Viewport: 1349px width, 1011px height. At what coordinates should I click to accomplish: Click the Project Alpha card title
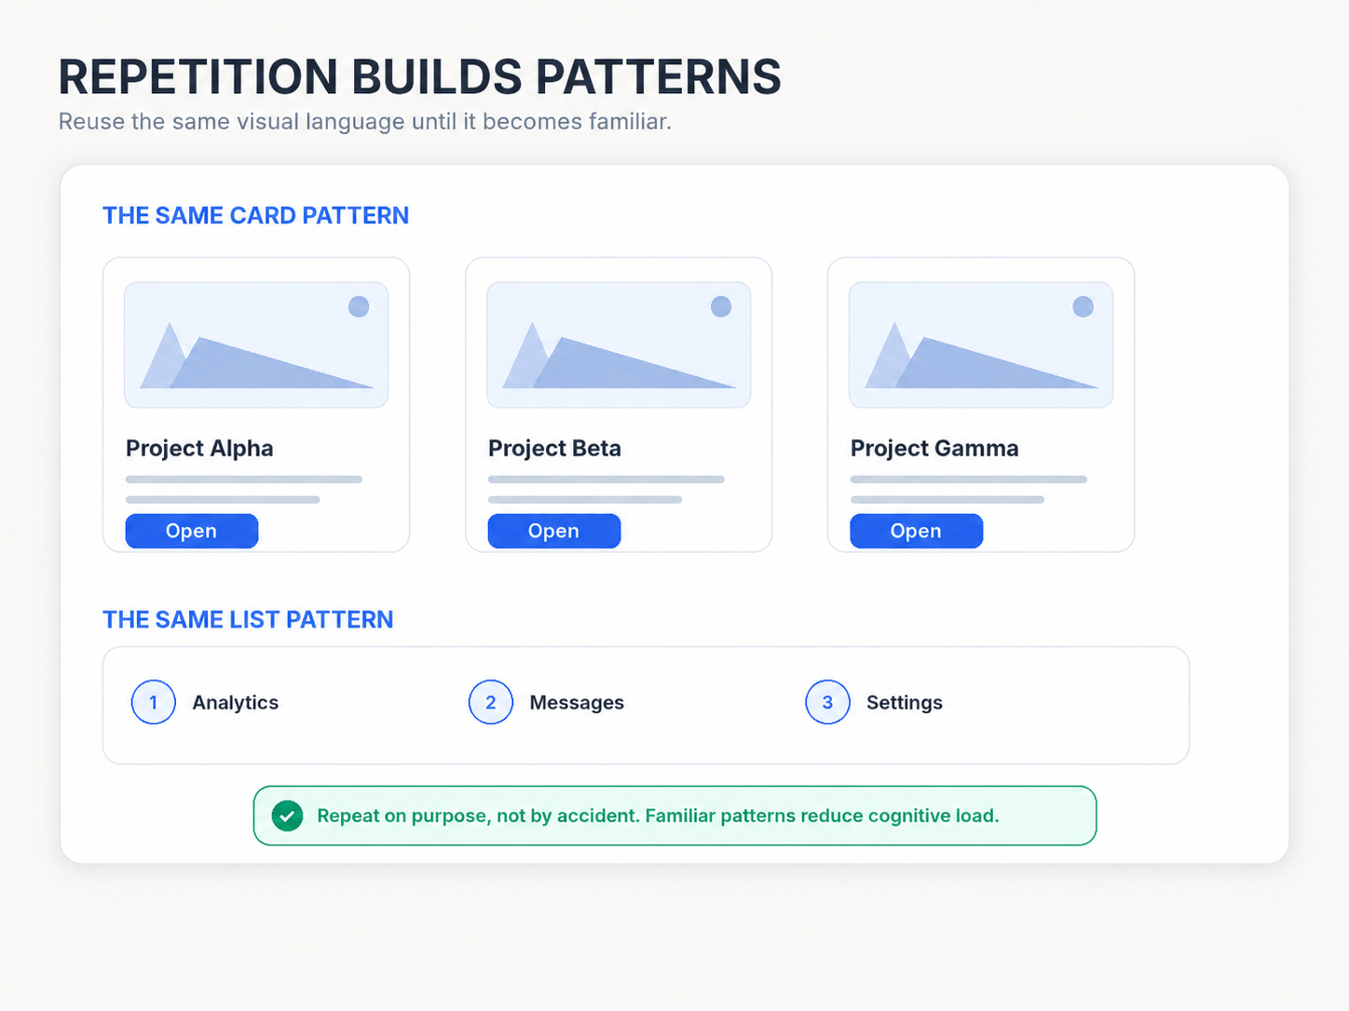199,448
